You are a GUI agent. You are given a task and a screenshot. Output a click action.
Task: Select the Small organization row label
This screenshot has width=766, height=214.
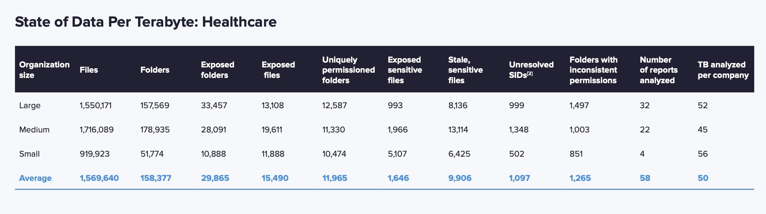tap(29, 154)
